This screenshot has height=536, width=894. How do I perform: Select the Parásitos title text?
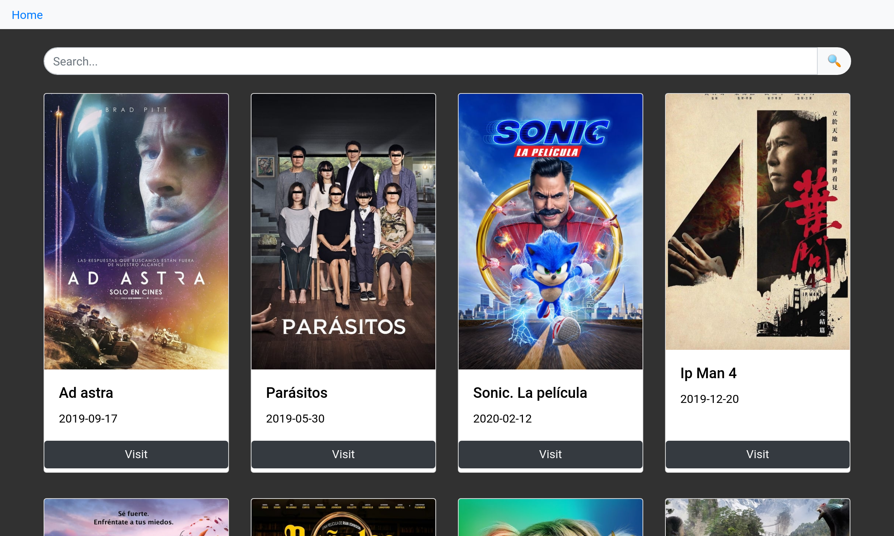[x=297, y=393]
